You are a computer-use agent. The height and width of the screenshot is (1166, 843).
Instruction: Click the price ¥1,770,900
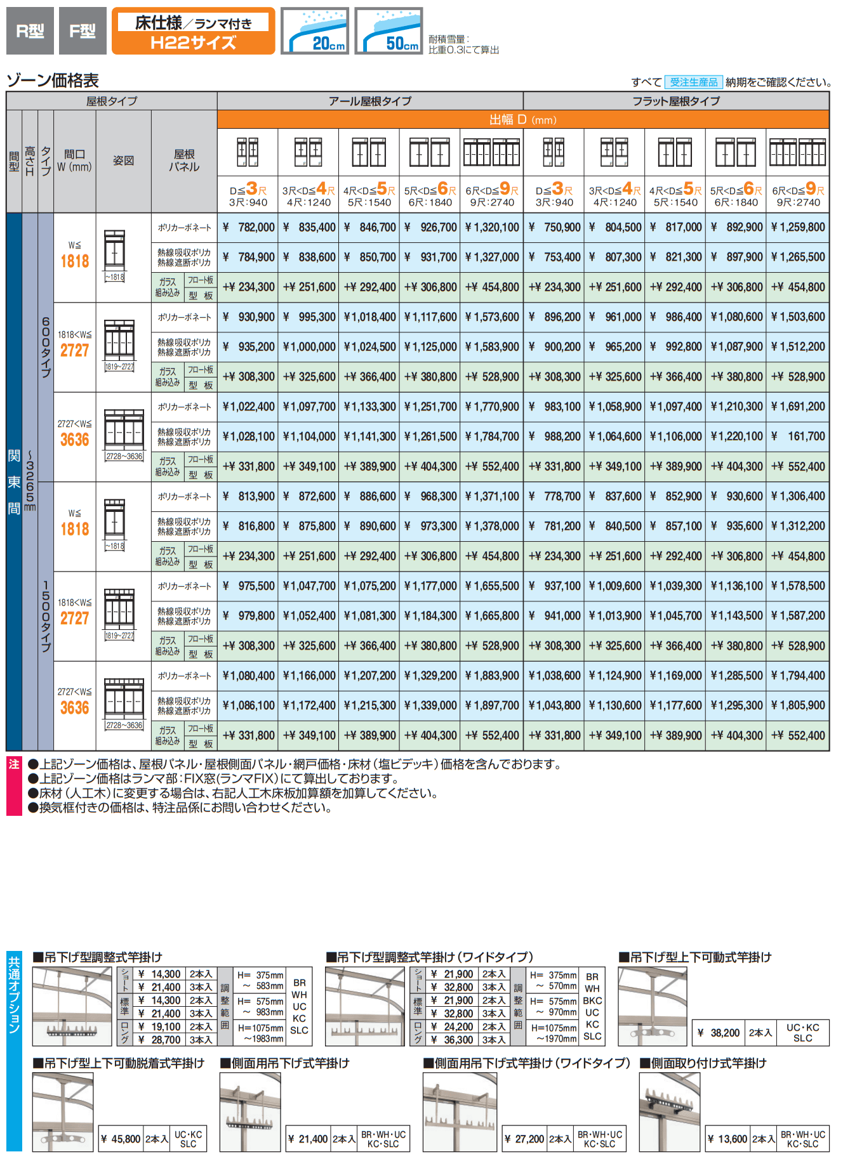[x=492, y=406]
